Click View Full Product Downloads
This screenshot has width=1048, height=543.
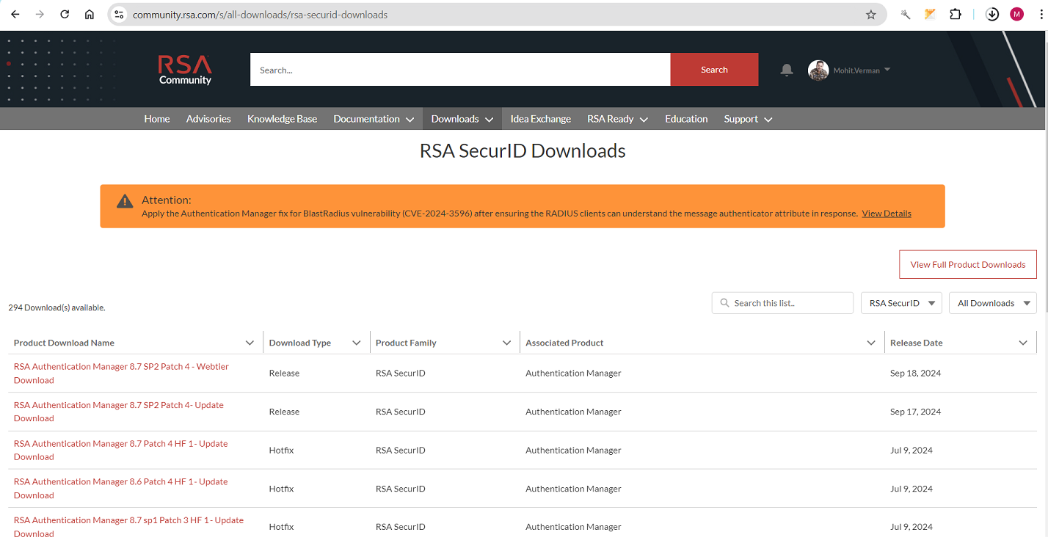pos(967,264)
